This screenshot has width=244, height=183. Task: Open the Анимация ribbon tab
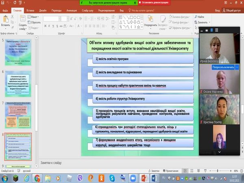pos(73,9)
